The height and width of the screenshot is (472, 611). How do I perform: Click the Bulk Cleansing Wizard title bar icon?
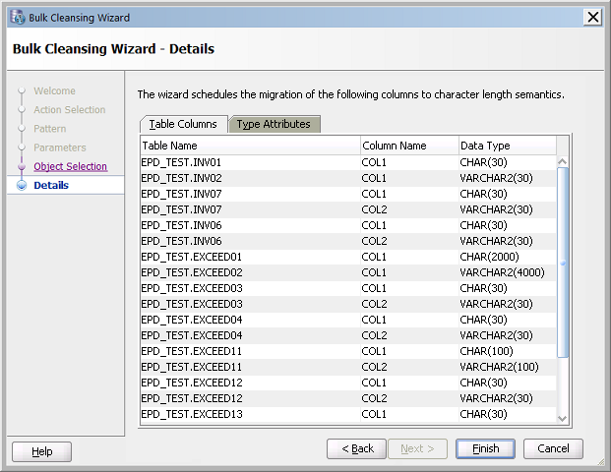[x=16, y=17]
